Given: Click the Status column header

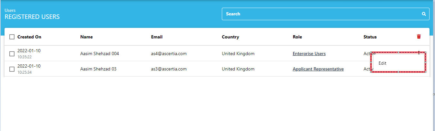Looking at the screenshot, I should 370,37.
